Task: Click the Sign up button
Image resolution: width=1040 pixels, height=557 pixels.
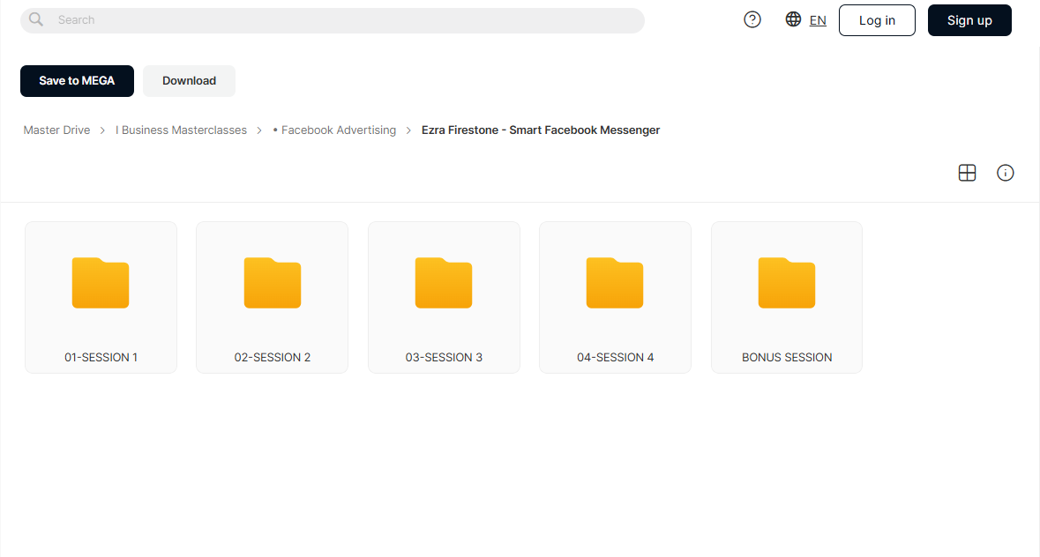Action: tap(969, 20)
